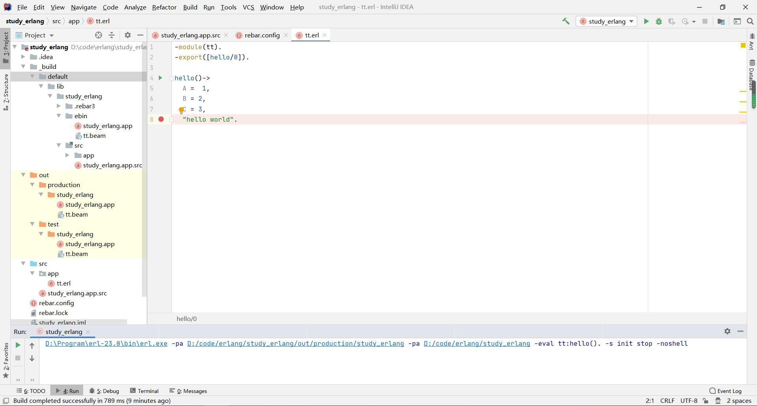Viewport: 757px width, 406px height.
Task: Select rebar.lock in the project tree
Action: pos(53,313)
